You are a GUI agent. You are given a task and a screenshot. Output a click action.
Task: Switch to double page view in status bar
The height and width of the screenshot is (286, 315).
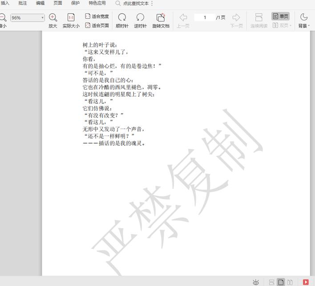coord(290,282)
